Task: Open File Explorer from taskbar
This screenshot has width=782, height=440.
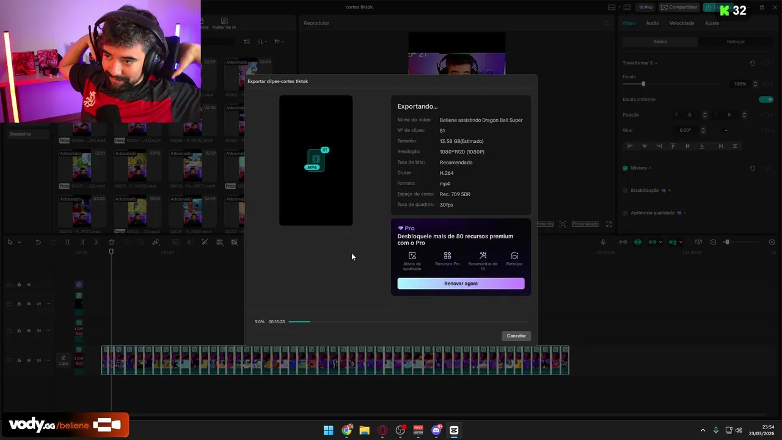Action: coord(364,430)
